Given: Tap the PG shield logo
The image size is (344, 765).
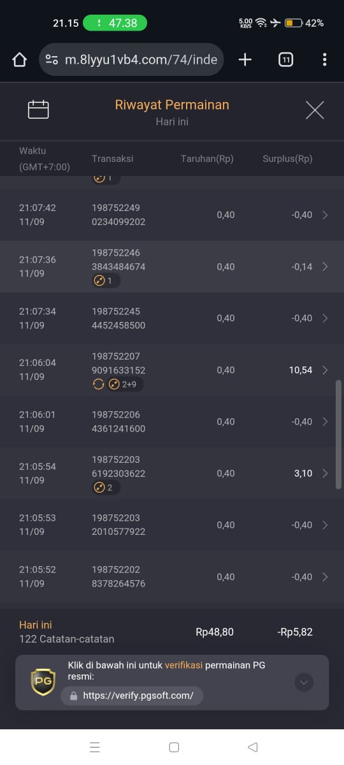Looking at the screenshot, I should click(x=43, y=682).
